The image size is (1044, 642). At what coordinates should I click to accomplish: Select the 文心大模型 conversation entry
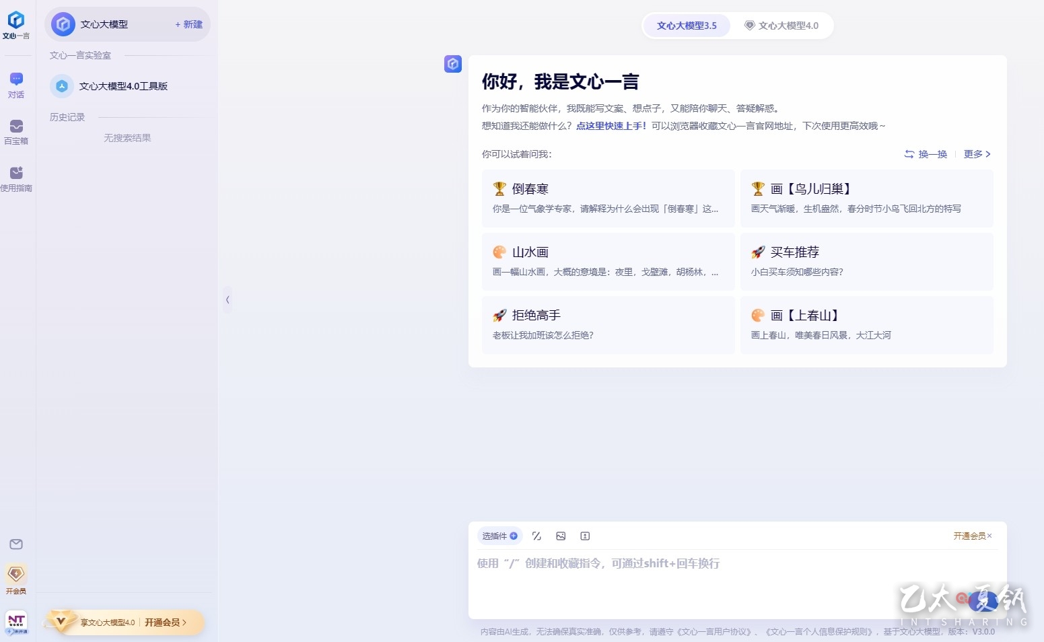point(127,24)
